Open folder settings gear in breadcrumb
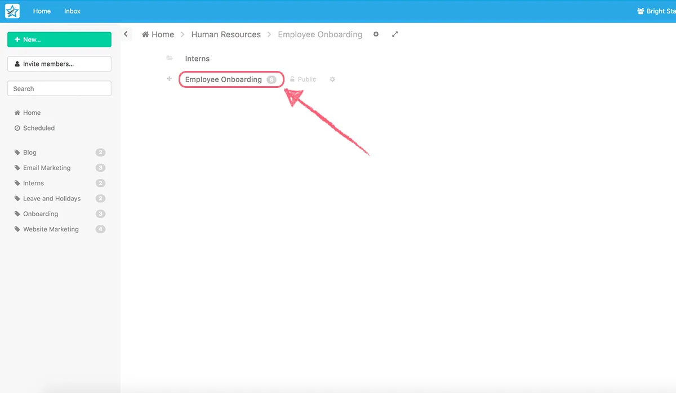Viewport: 676px width, 393px height. (376, 34)
